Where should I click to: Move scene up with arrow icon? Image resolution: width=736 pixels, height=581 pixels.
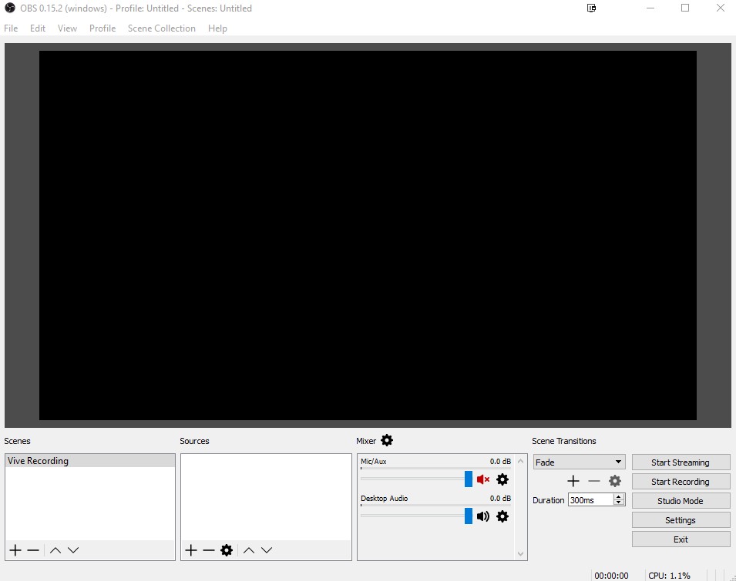click(x=55, y=550)
